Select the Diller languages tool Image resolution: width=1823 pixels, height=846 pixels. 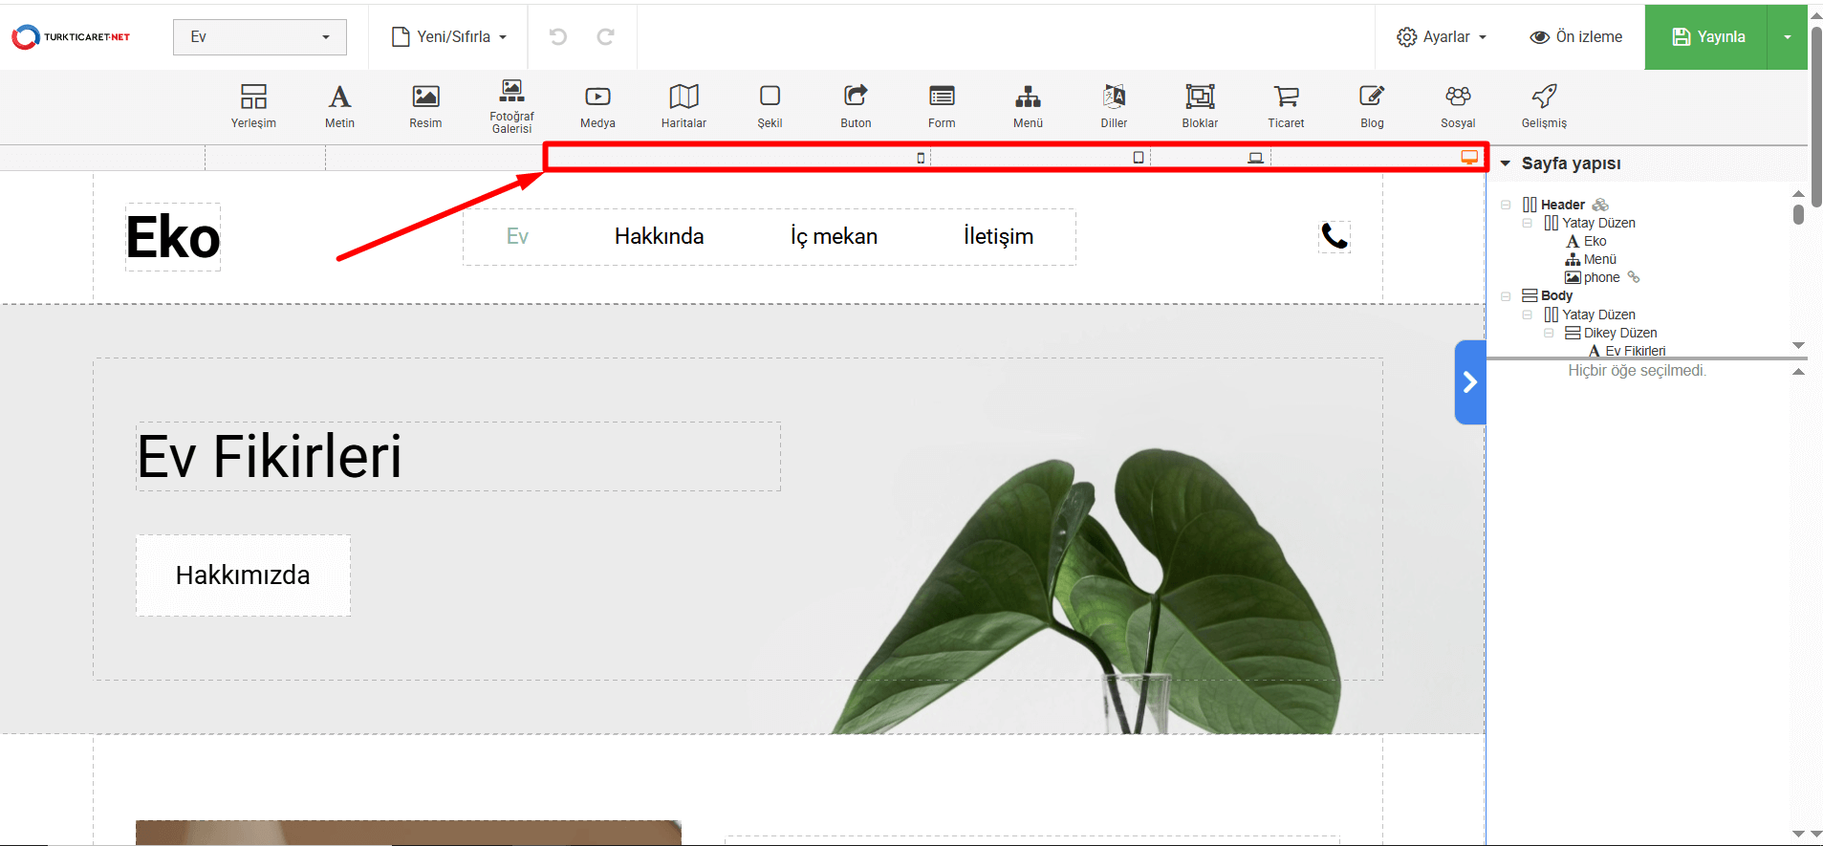(x=1114, y=105)
